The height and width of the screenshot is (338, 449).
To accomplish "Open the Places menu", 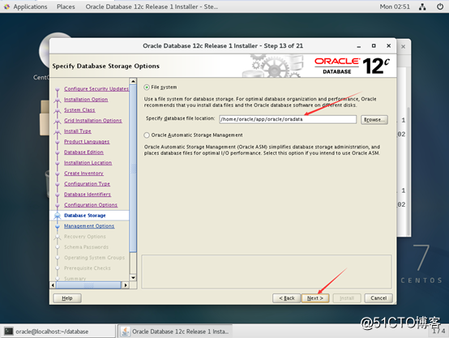I will click(66, 6).
